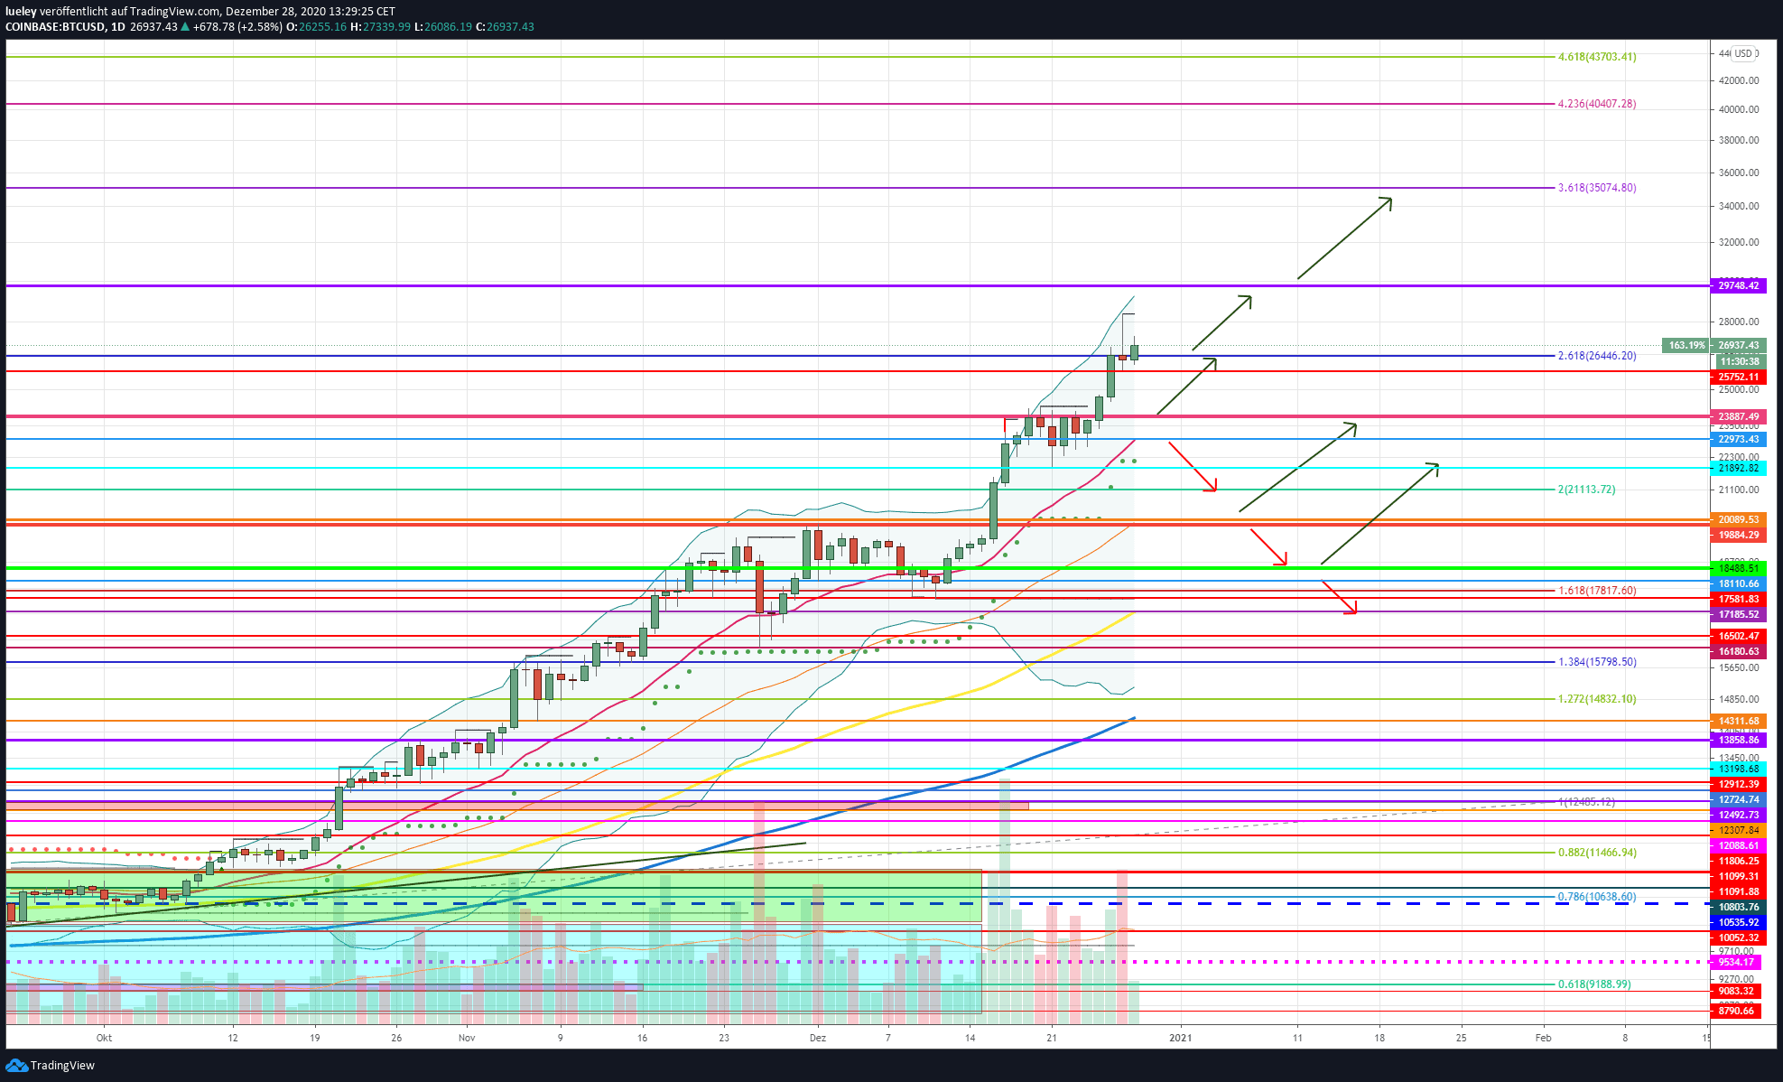Select the 25752.11 red price tag
The image size is (1783, 1082).
click(1738, 377)
